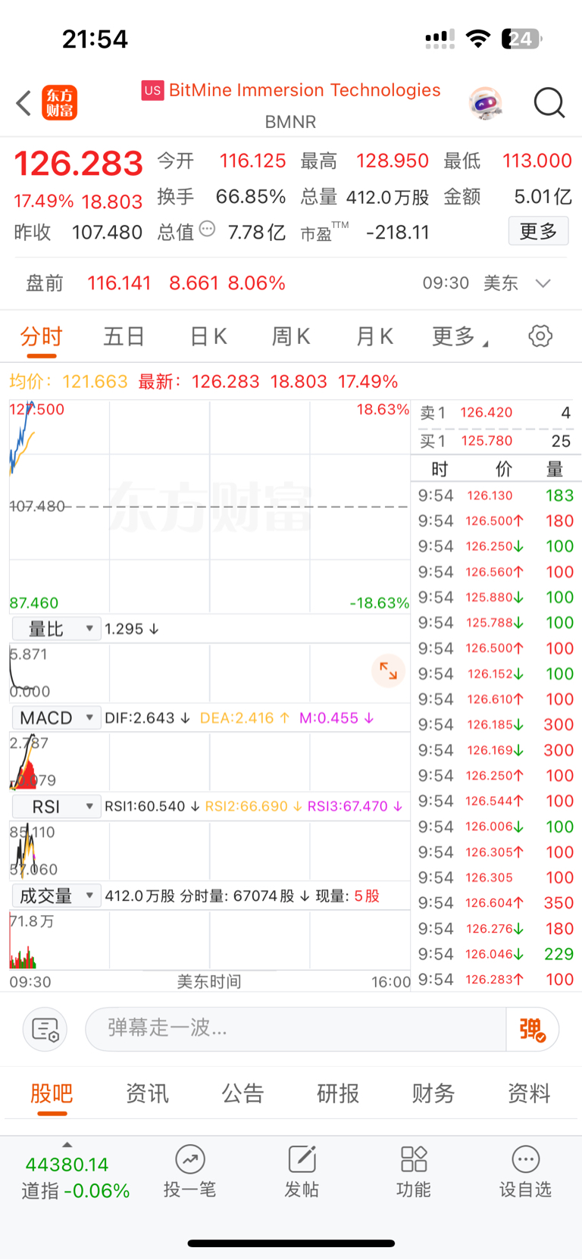Open chart settings gear icon
This screenshot has height=1260, width=582.
point(540,336)
